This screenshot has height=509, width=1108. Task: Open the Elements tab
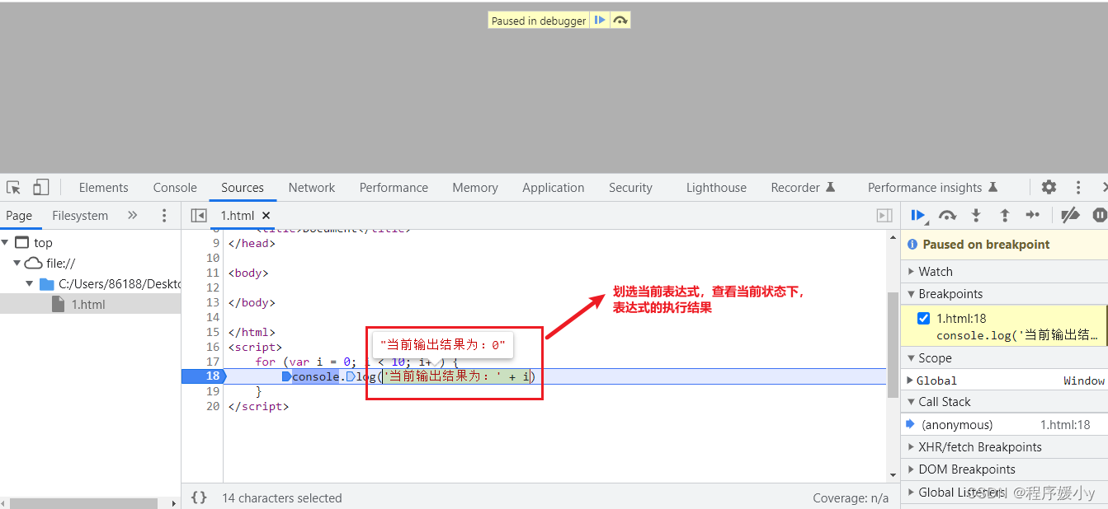(x=103, y=187)
